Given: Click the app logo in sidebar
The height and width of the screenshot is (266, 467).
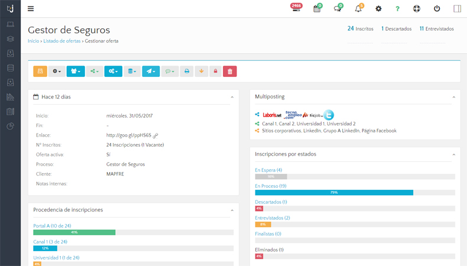Looking at the screenshot, I should pyautogui.click(x=11, y=8).
